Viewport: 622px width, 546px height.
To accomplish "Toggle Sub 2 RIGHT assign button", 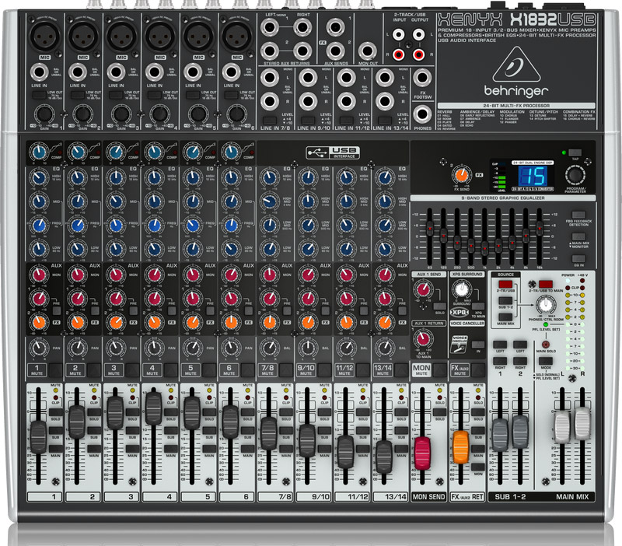I will 520,361.
